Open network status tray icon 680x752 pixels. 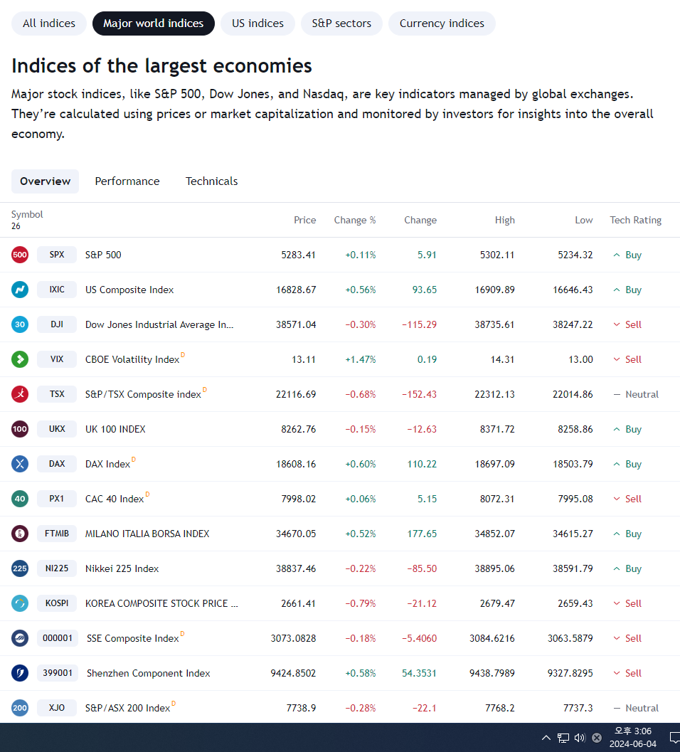click(563, 738)
